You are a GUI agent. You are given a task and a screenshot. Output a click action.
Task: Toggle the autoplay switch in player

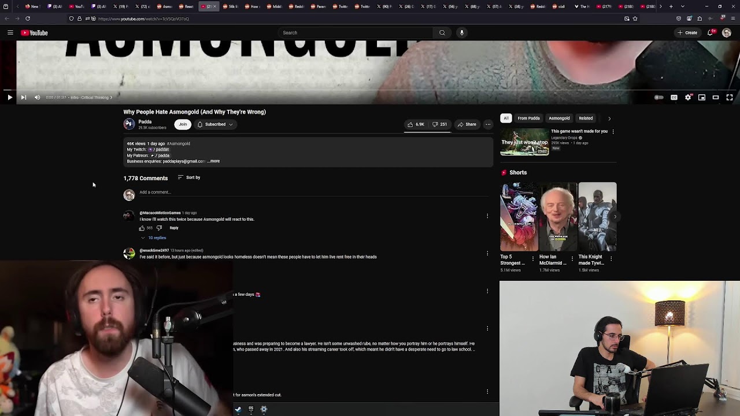click(x=658, y=98)
